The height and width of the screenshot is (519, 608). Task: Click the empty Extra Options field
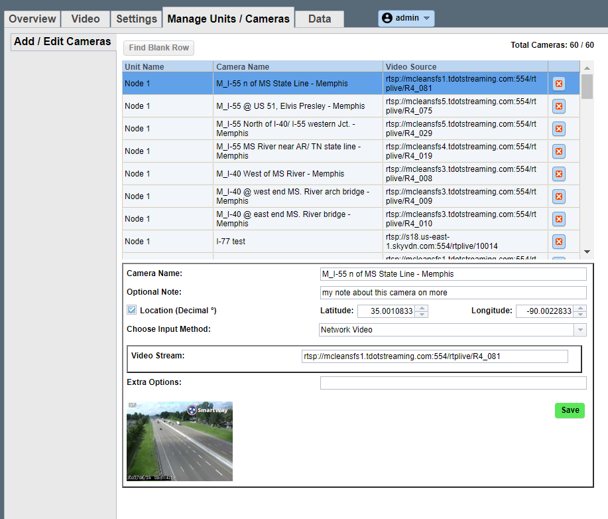pos(454,383)
